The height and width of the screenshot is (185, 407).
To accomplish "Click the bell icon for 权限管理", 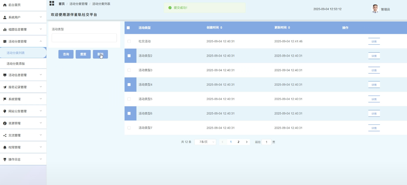I will pos(5,147).
